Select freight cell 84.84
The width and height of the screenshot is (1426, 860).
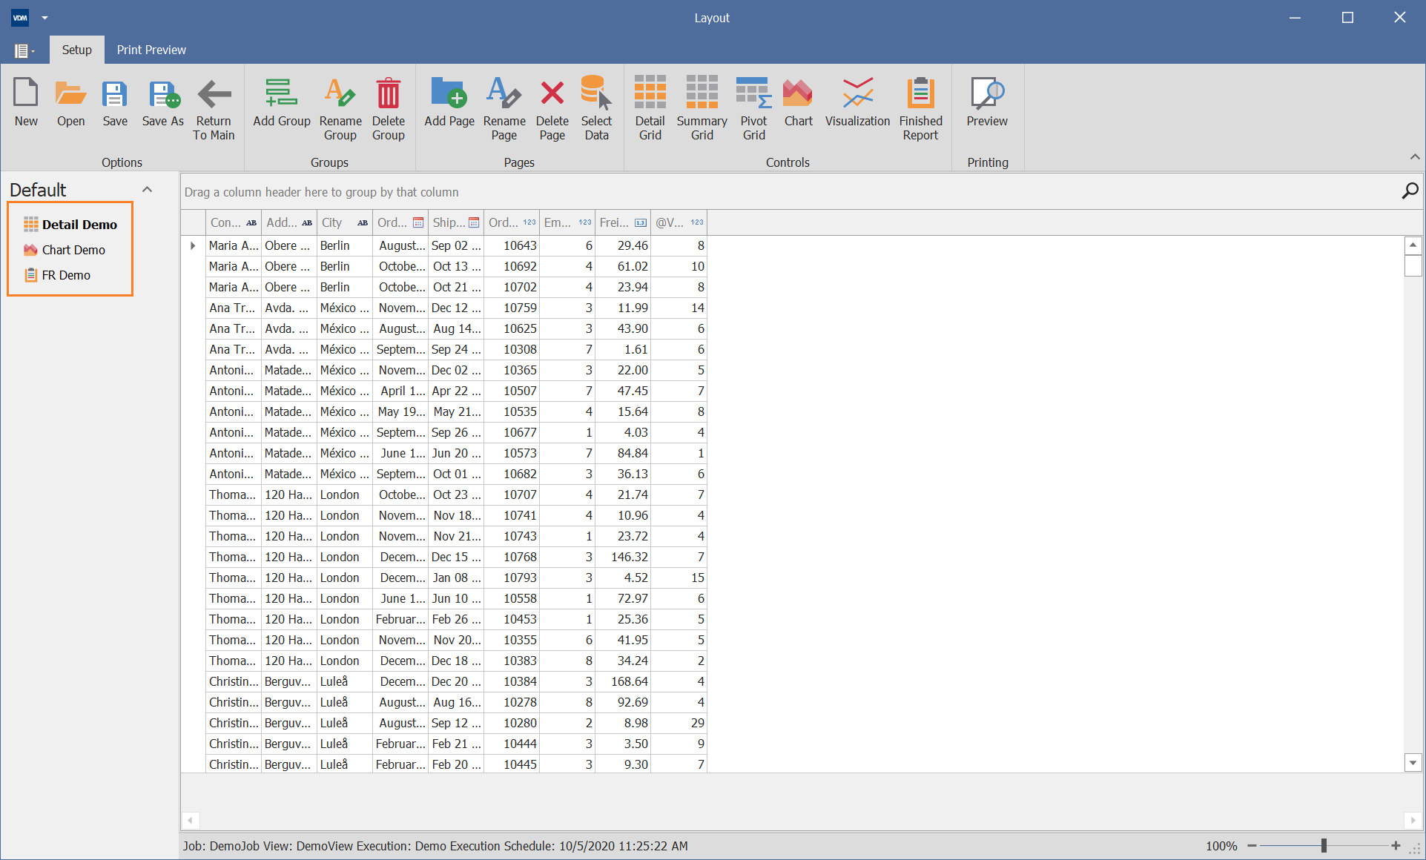click(x=622, y=453)
